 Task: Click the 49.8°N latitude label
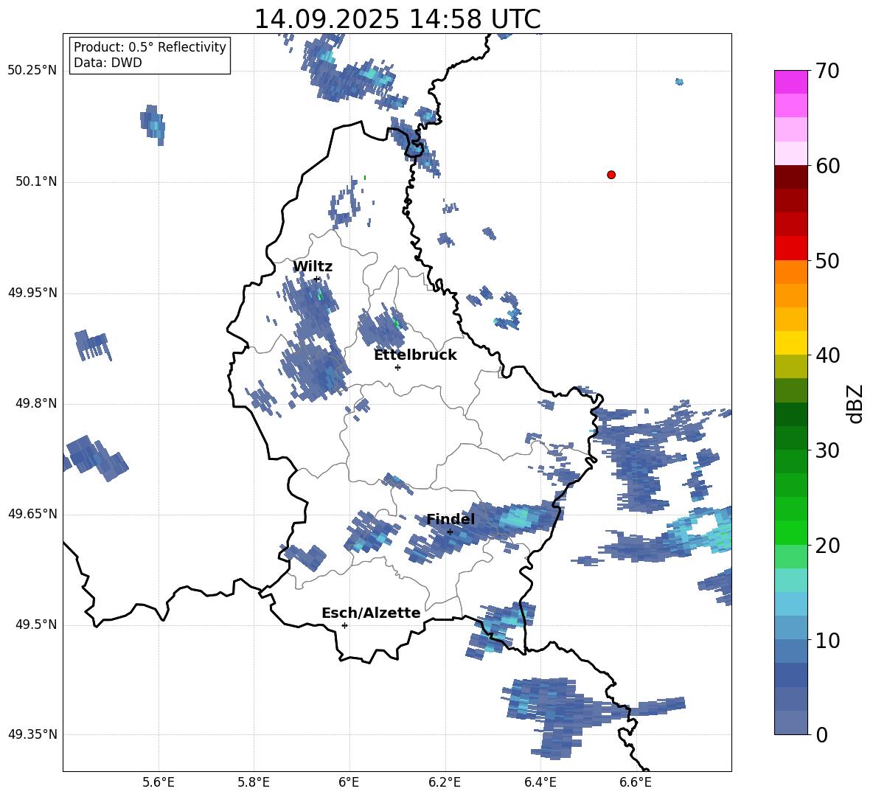coord(37,403)
